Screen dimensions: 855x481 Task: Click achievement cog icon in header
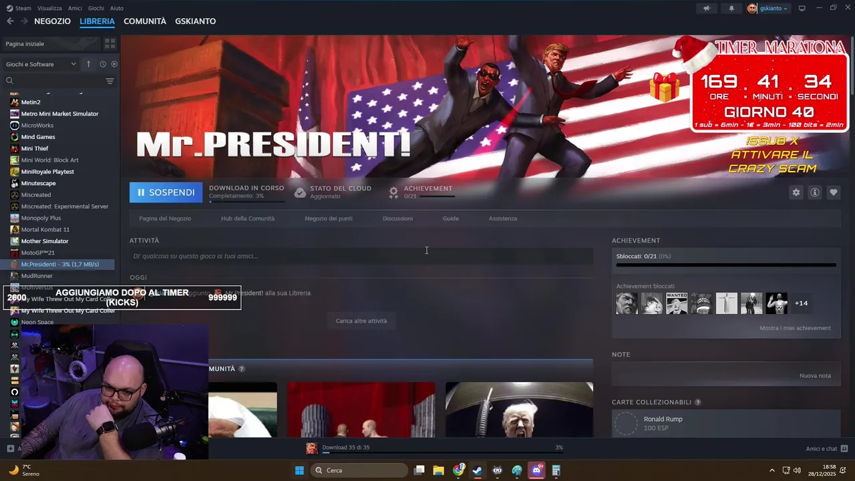[393, 192]
